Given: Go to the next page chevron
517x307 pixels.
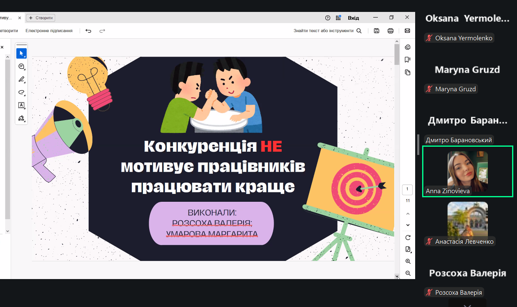Looking at the screenshot, I should click(x=408, y=225).
